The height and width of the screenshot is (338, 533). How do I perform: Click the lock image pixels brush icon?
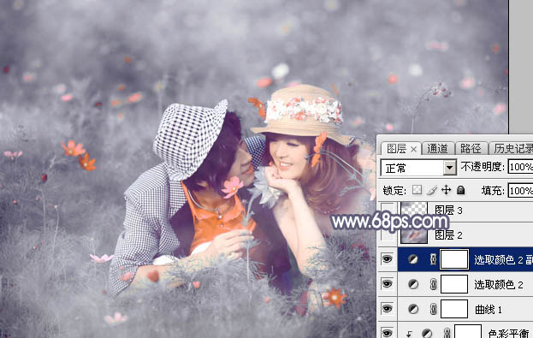pos(432,190)
